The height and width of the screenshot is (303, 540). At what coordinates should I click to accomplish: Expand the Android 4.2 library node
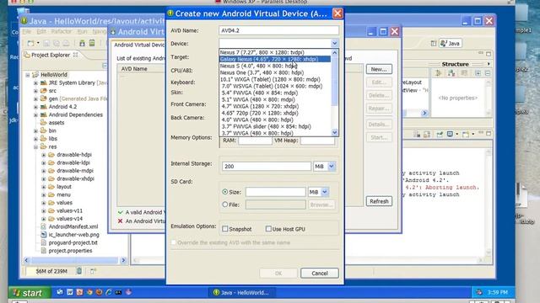coord(35,107)
